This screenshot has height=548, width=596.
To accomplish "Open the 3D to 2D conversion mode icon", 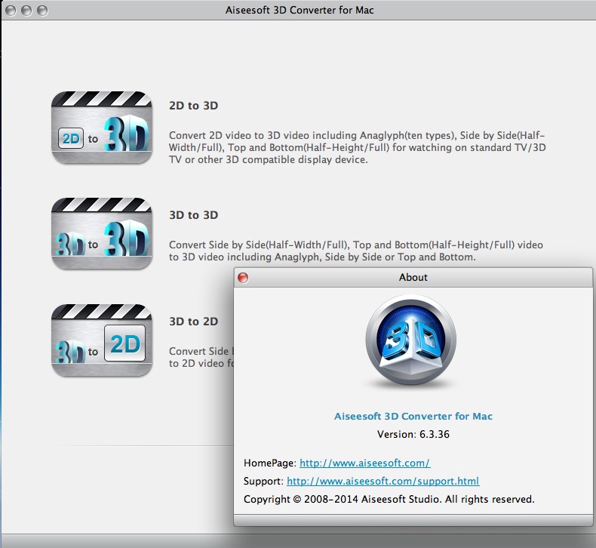I will (x=102, y=340).
